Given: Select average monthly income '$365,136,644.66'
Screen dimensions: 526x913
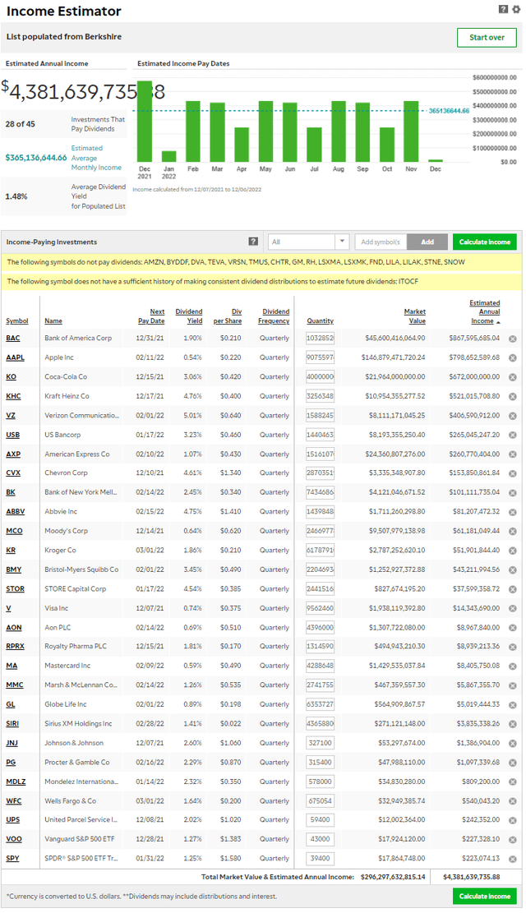Looking at the screenshot, I should point(36,158).
